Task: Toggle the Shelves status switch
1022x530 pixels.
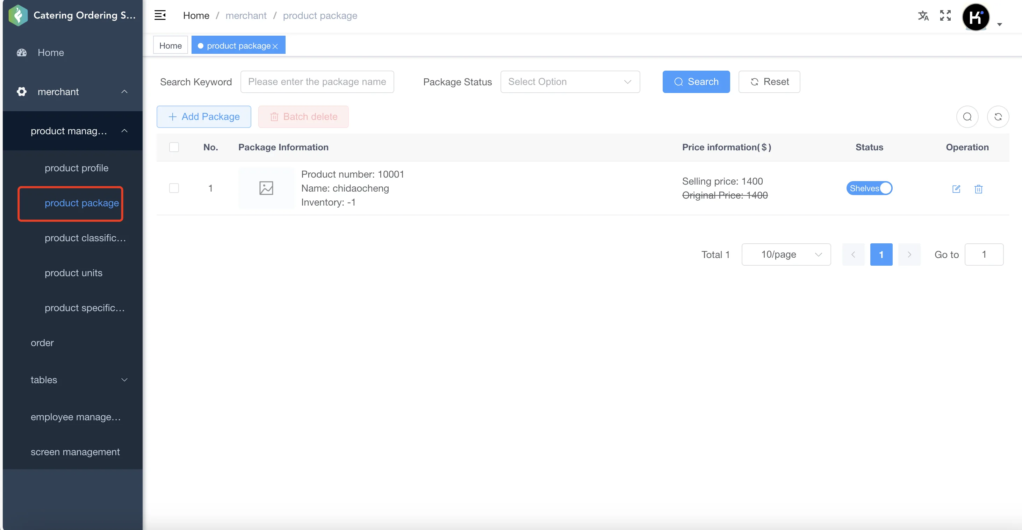Action: tap(869, 188)
